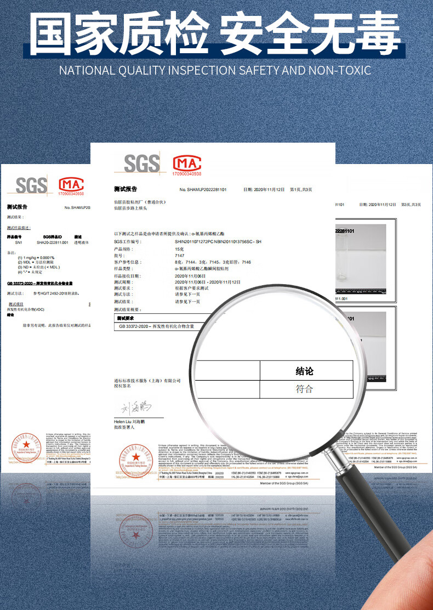Click the note MDL = 方法检测限

pos(37,262)
